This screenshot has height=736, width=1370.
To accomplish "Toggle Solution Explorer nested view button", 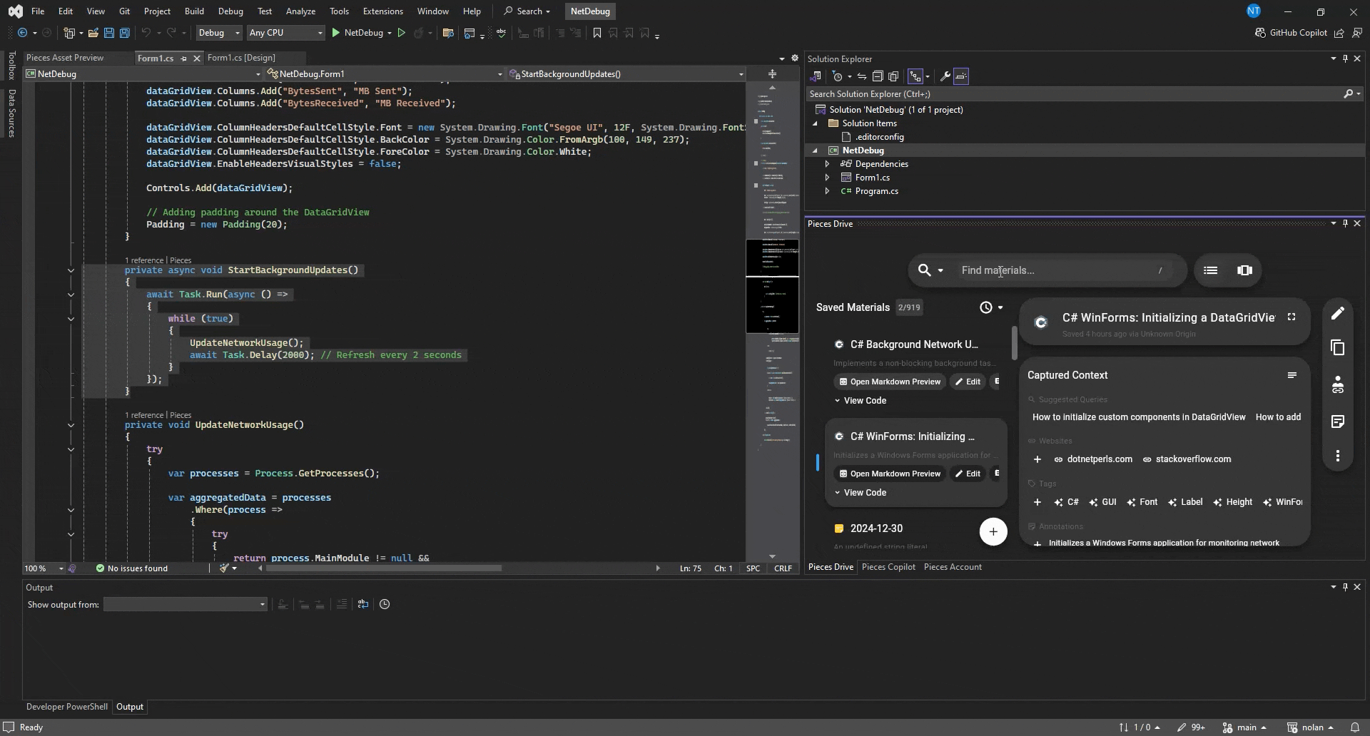I will (x=915, y=76).
